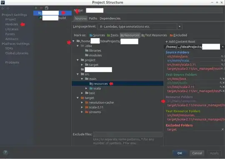Open SDKs under Platform Settings
Image resolution: width=225 pixels, height=159 pixels.
point(9,48)
